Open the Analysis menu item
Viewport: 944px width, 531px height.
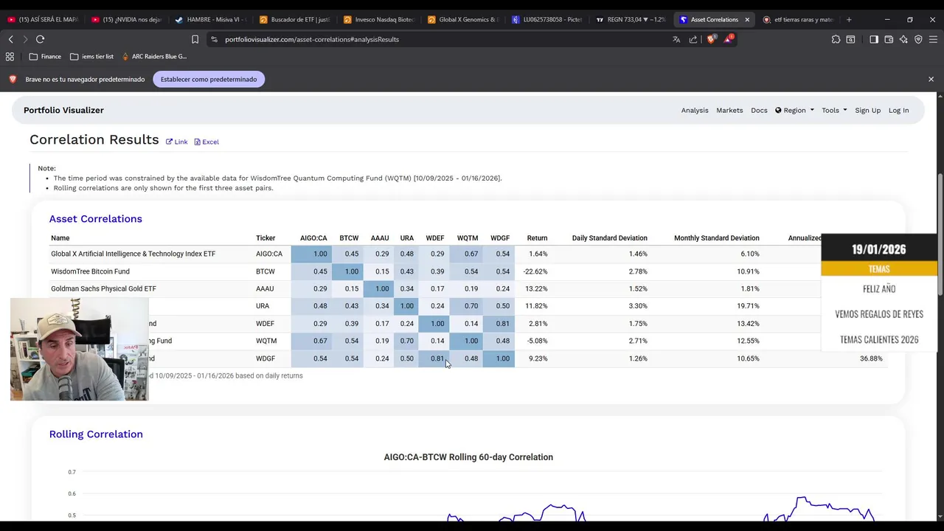[695, 111]
